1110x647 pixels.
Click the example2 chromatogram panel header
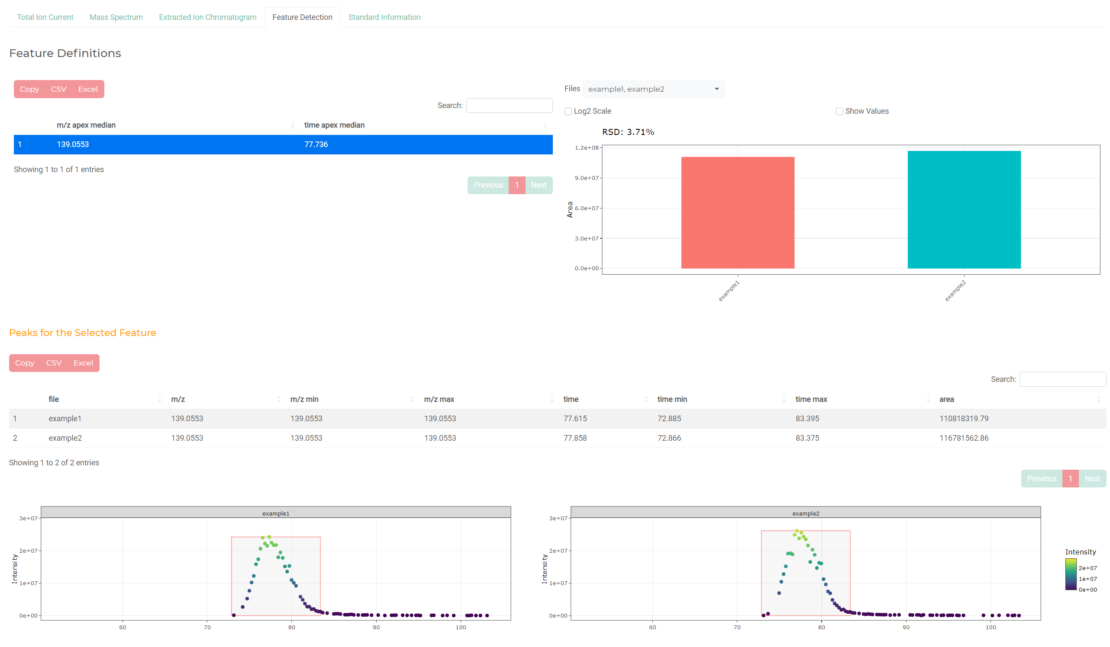[x=806, y=512]
